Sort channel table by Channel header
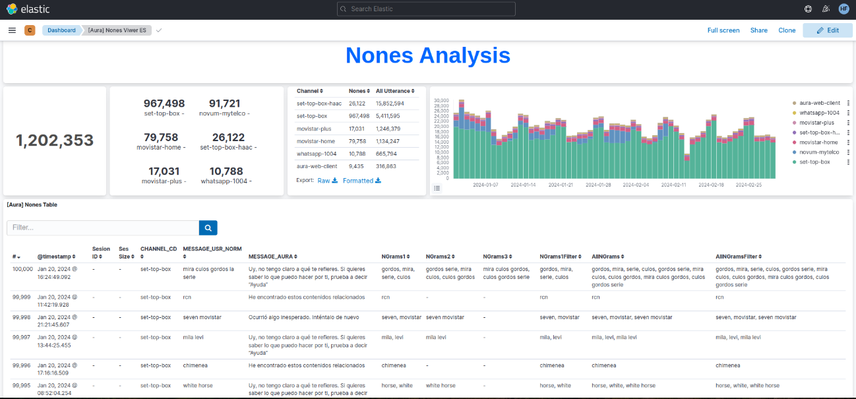856x399 pixels. pos(310,91)
